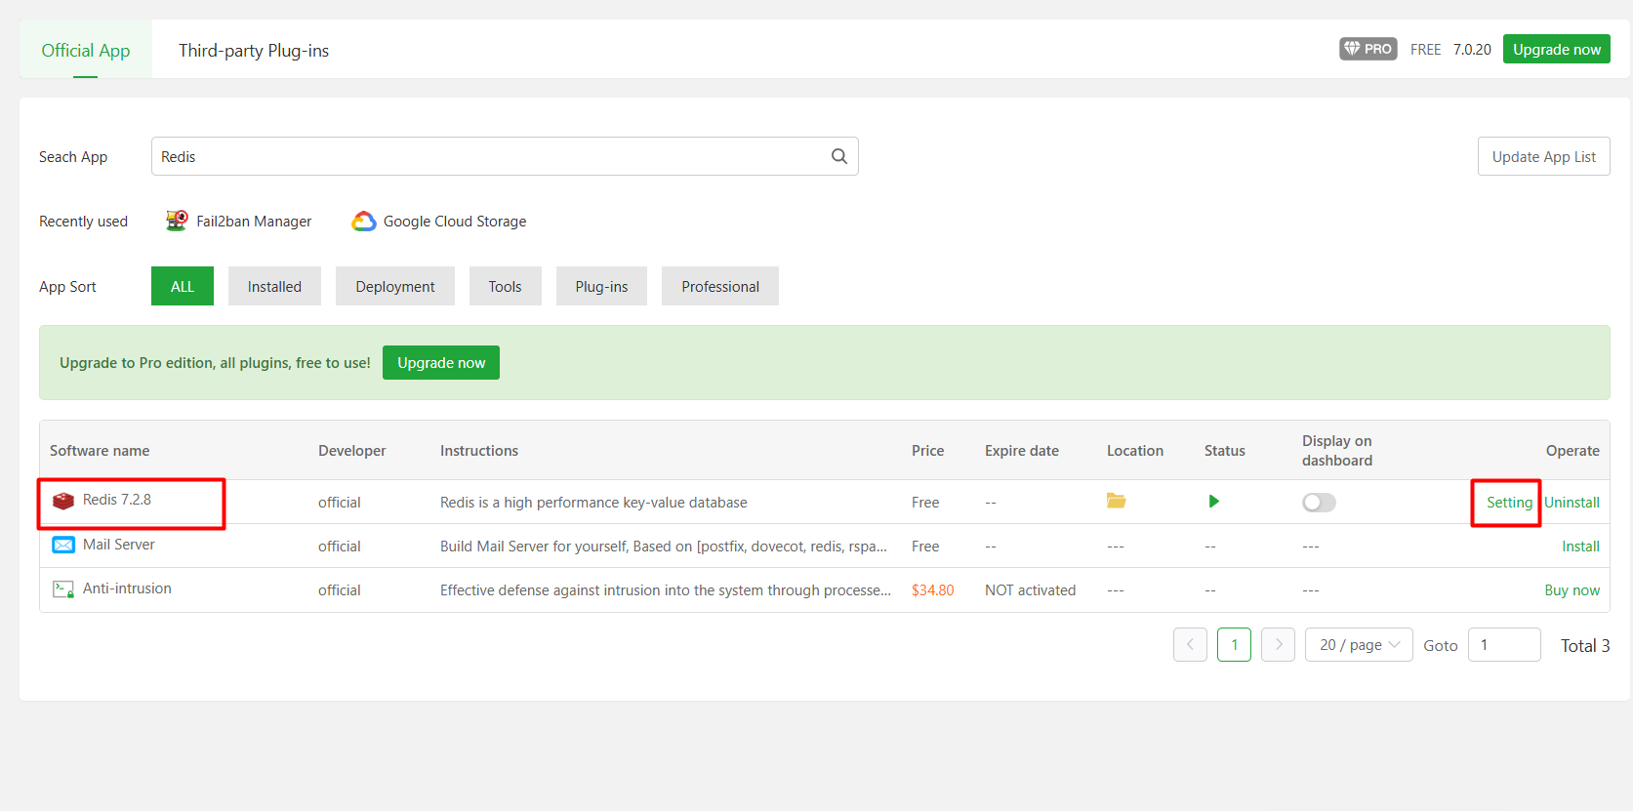Click the Search App input field
The height and width of the screenshot is (811, 1633).
tap(505, 156)
